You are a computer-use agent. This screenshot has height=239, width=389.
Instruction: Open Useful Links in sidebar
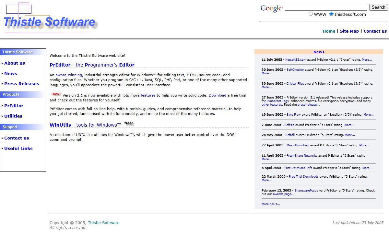[x=18, y=149]
